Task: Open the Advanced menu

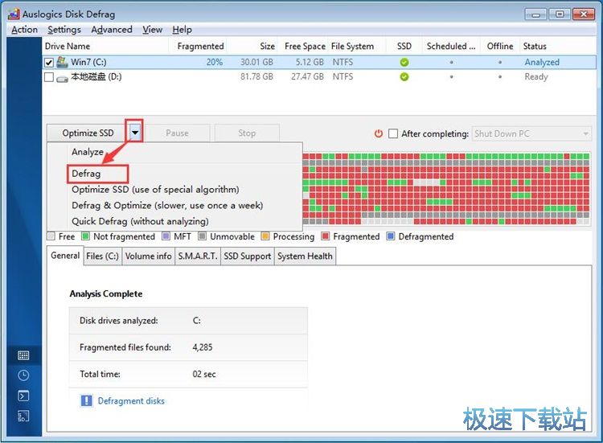Action: (112, 30)
